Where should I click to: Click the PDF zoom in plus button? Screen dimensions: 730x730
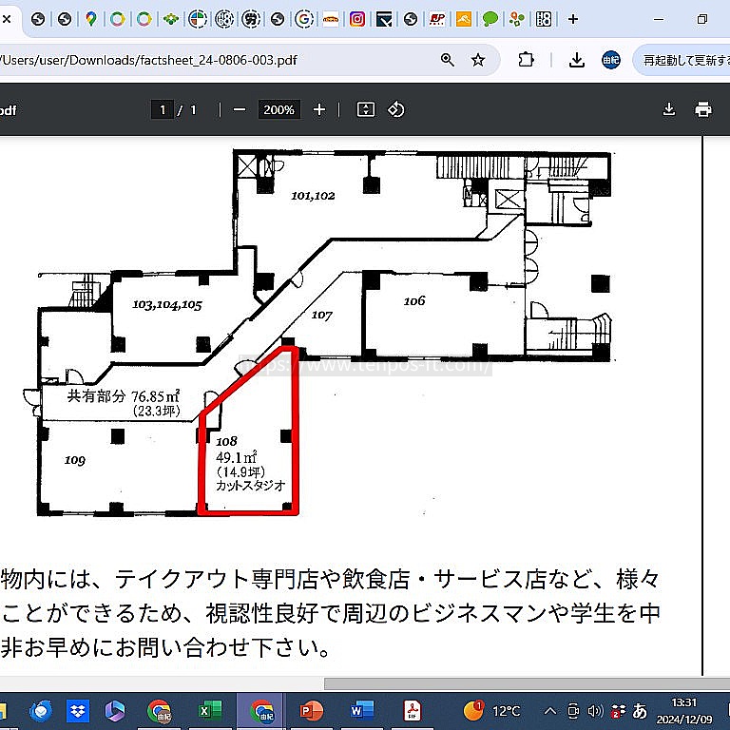[319, 110]
